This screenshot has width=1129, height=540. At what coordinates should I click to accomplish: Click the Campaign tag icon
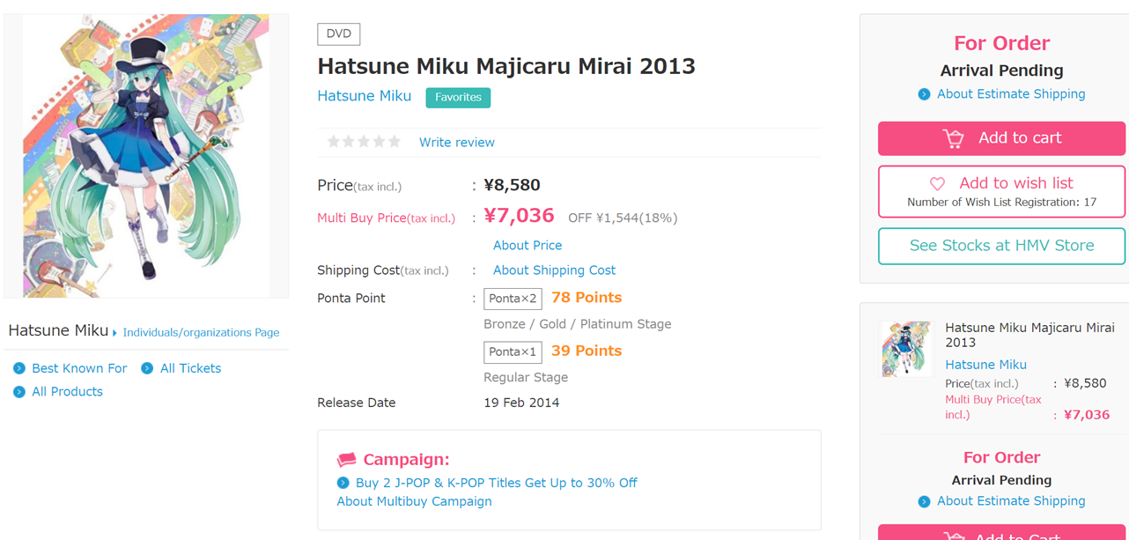click(x=347, y=460)
